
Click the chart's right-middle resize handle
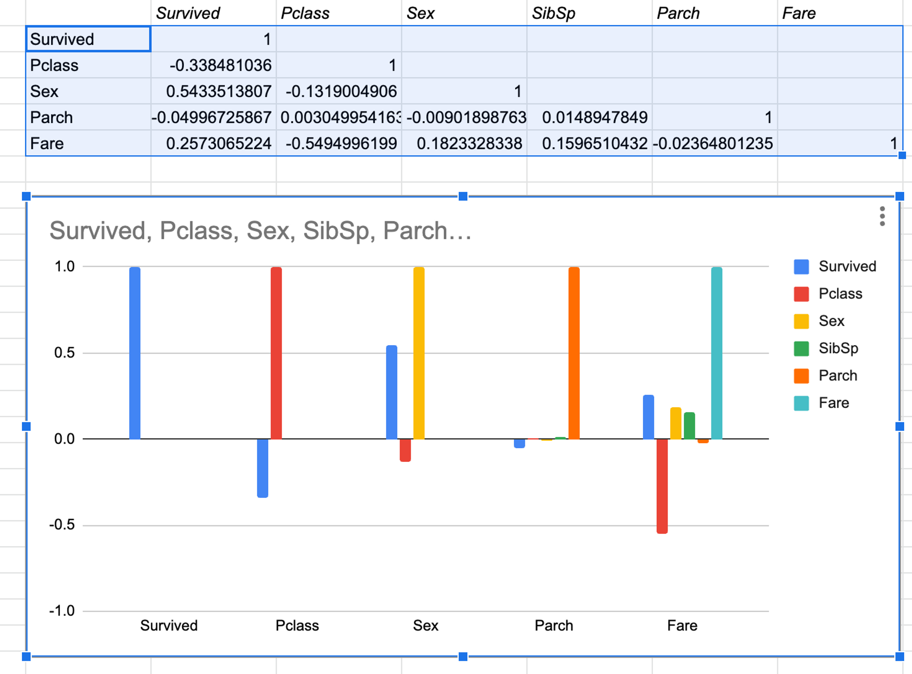899,426
